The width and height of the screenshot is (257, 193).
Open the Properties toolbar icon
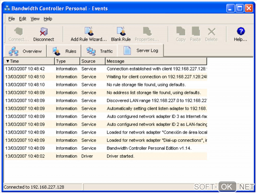point(147,31)
